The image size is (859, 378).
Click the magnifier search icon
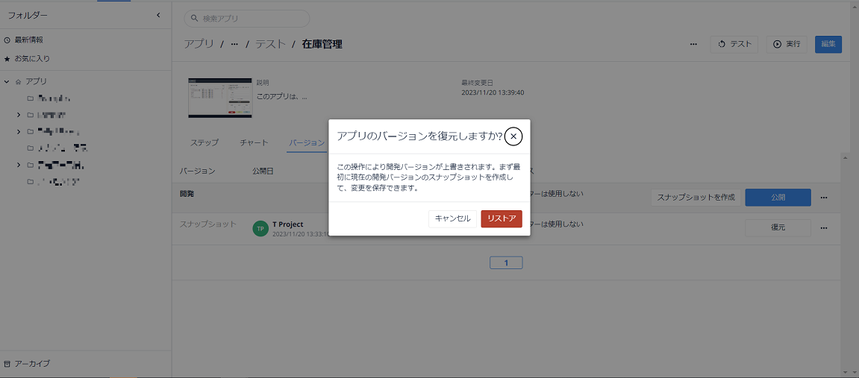pos(194,18)
